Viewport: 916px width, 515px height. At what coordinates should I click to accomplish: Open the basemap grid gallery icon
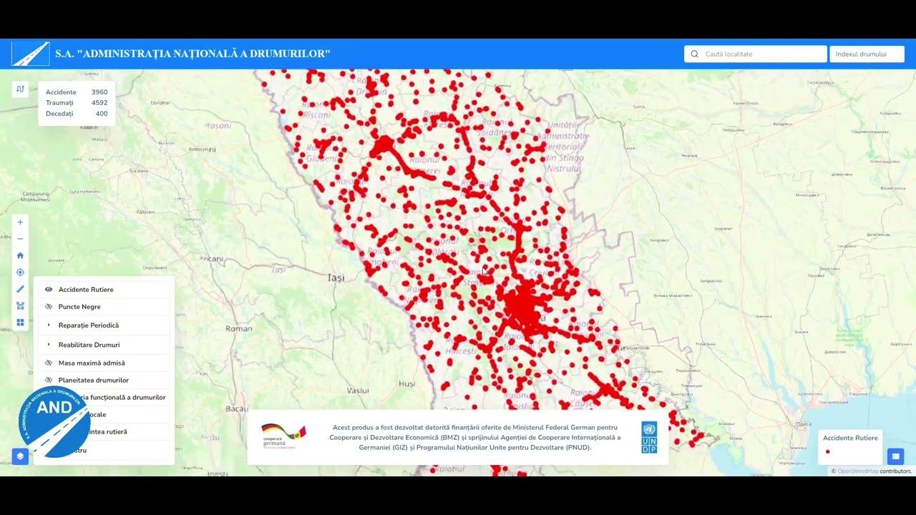pos(20,323)
